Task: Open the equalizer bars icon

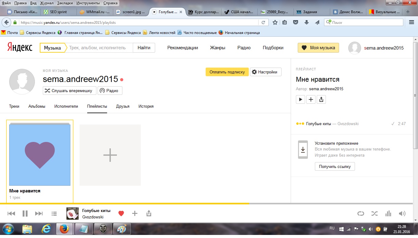Action: [x=388, y=214]
